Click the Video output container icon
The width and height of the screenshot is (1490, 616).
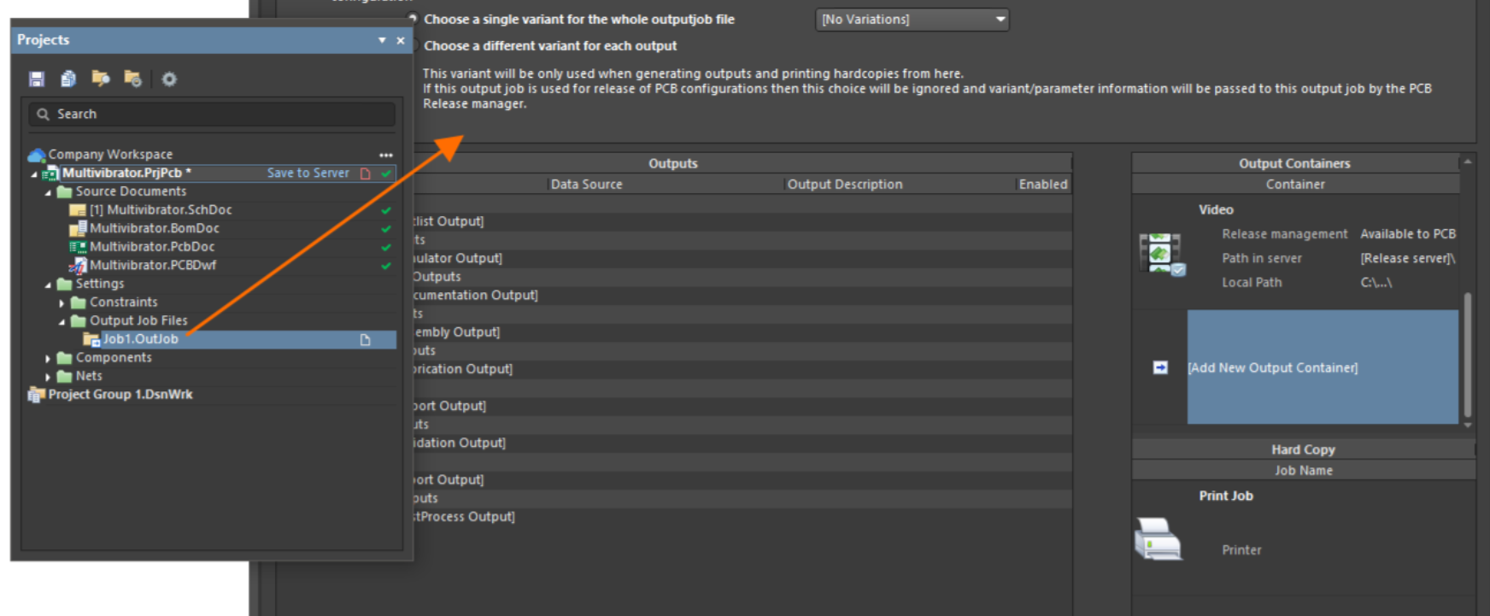(1161, 254)
